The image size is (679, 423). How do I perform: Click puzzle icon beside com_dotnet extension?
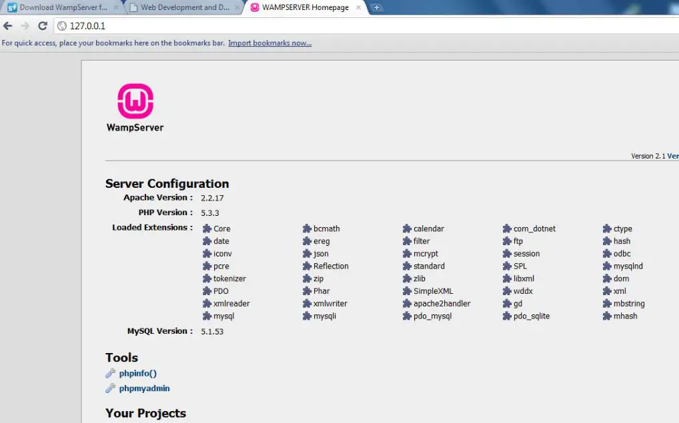(x=507, y=228)
